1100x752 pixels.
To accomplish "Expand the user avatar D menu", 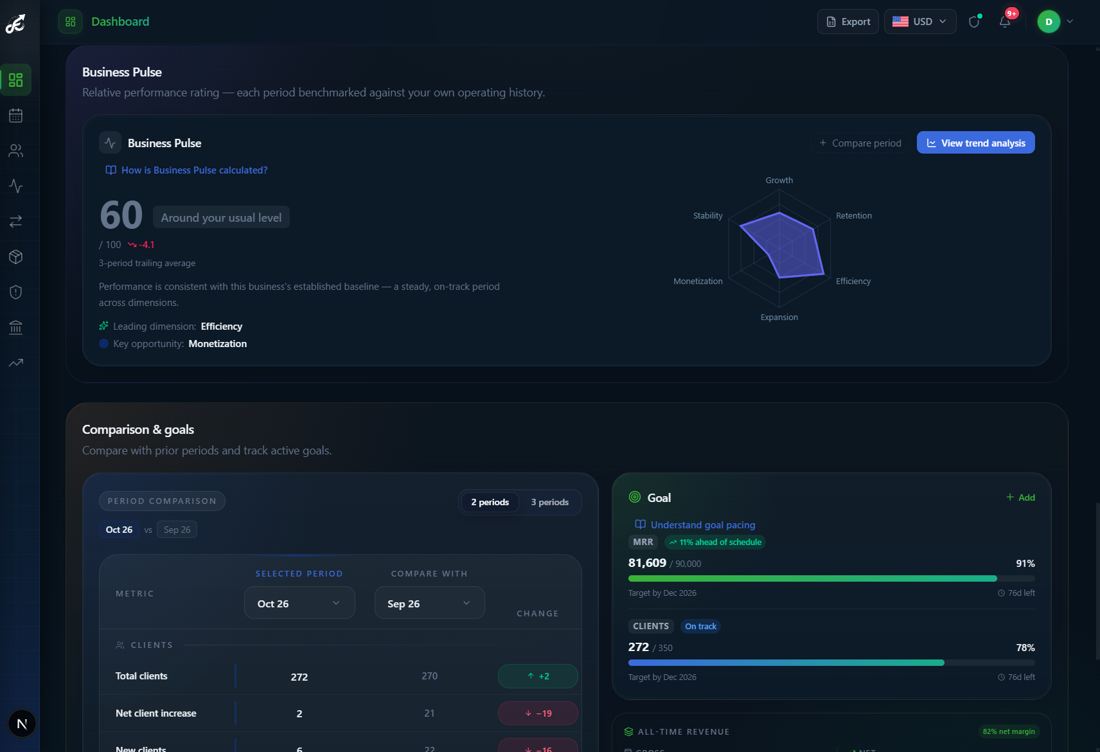I will click(x=1055, y=21).
